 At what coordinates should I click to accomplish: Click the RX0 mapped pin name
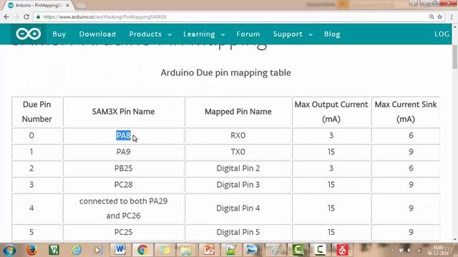coord(238,136)
